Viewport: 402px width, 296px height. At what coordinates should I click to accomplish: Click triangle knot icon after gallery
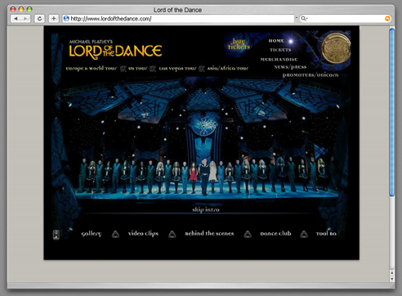(115, 234)
